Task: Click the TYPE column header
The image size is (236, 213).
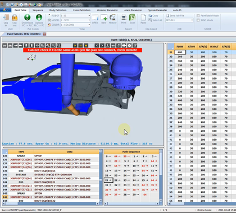Action: (21, 152)
